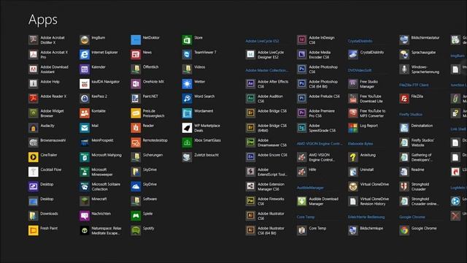Open the FileZilla red icon
Image resolution: width=467 pixels, height=263 pixels.
tap(404, 99)
